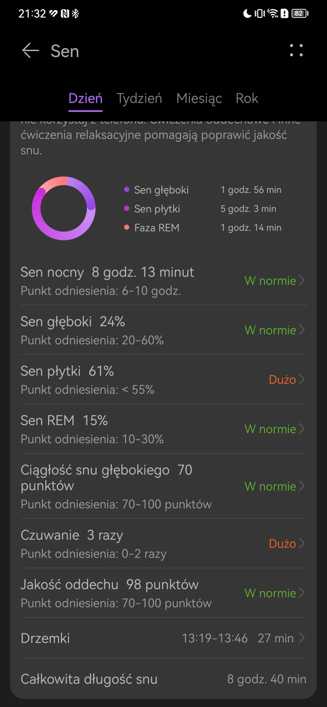Open the Jakość oddechu 98 punktów row
The width and height of the screenshot is (327, 707).
pyautogui.click(x=163, y=593)
